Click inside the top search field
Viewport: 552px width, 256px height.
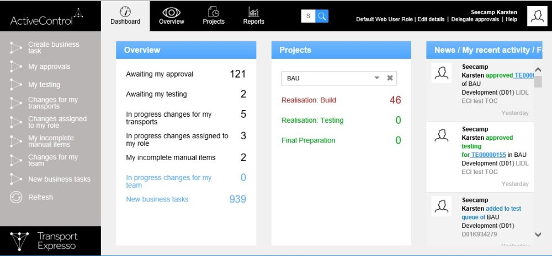point(308,17)
